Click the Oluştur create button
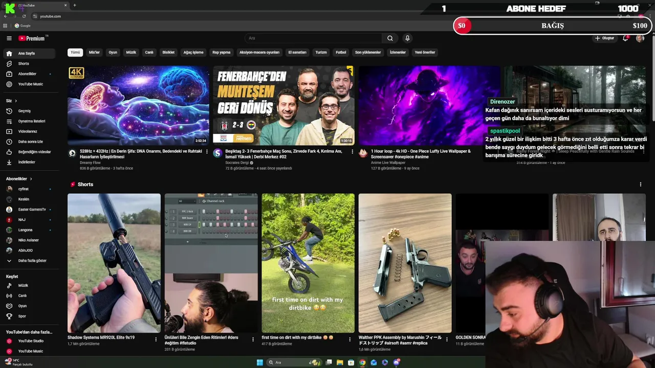Screen dimensions: 655x368 click(604, 38)
